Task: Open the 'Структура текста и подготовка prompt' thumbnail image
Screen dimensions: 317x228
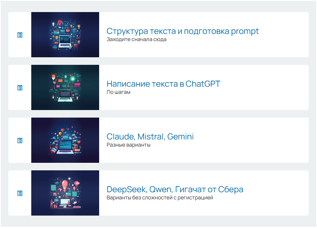Action: pyautogui.click(x=65, y=35)
